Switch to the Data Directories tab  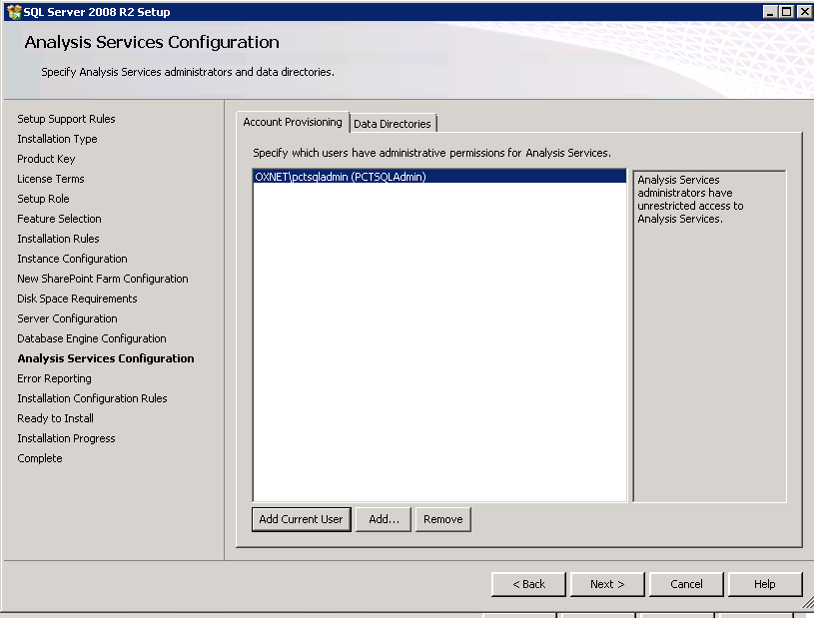[x=393, y=124]
